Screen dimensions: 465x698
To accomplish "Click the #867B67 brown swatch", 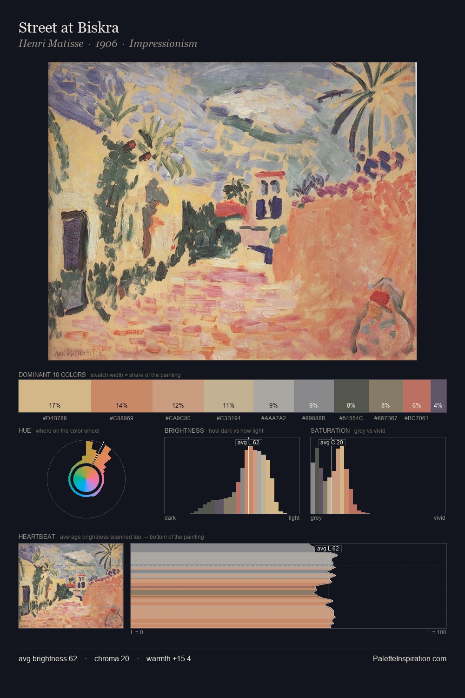I will coord(386,396).
